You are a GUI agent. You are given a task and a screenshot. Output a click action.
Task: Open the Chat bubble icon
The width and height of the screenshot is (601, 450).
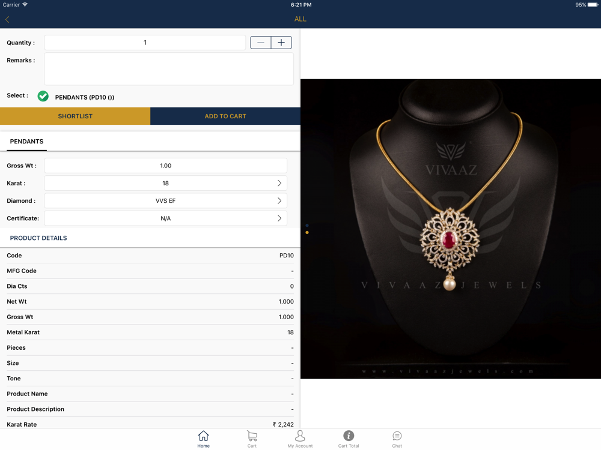click(397, 436)
